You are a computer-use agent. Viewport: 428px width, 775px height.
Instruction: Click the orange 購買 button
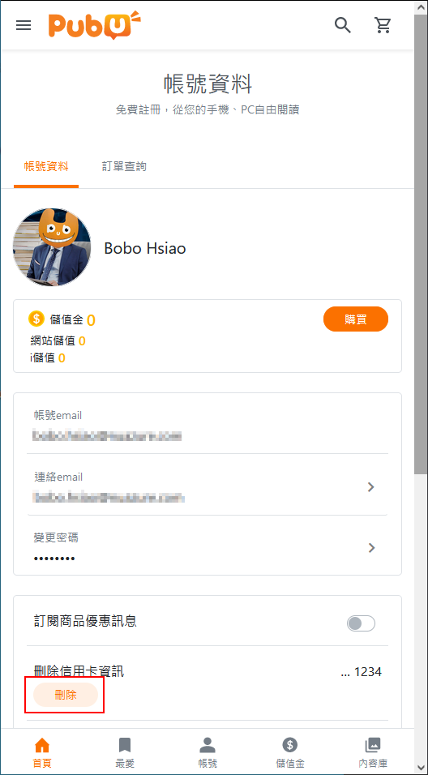356,319
